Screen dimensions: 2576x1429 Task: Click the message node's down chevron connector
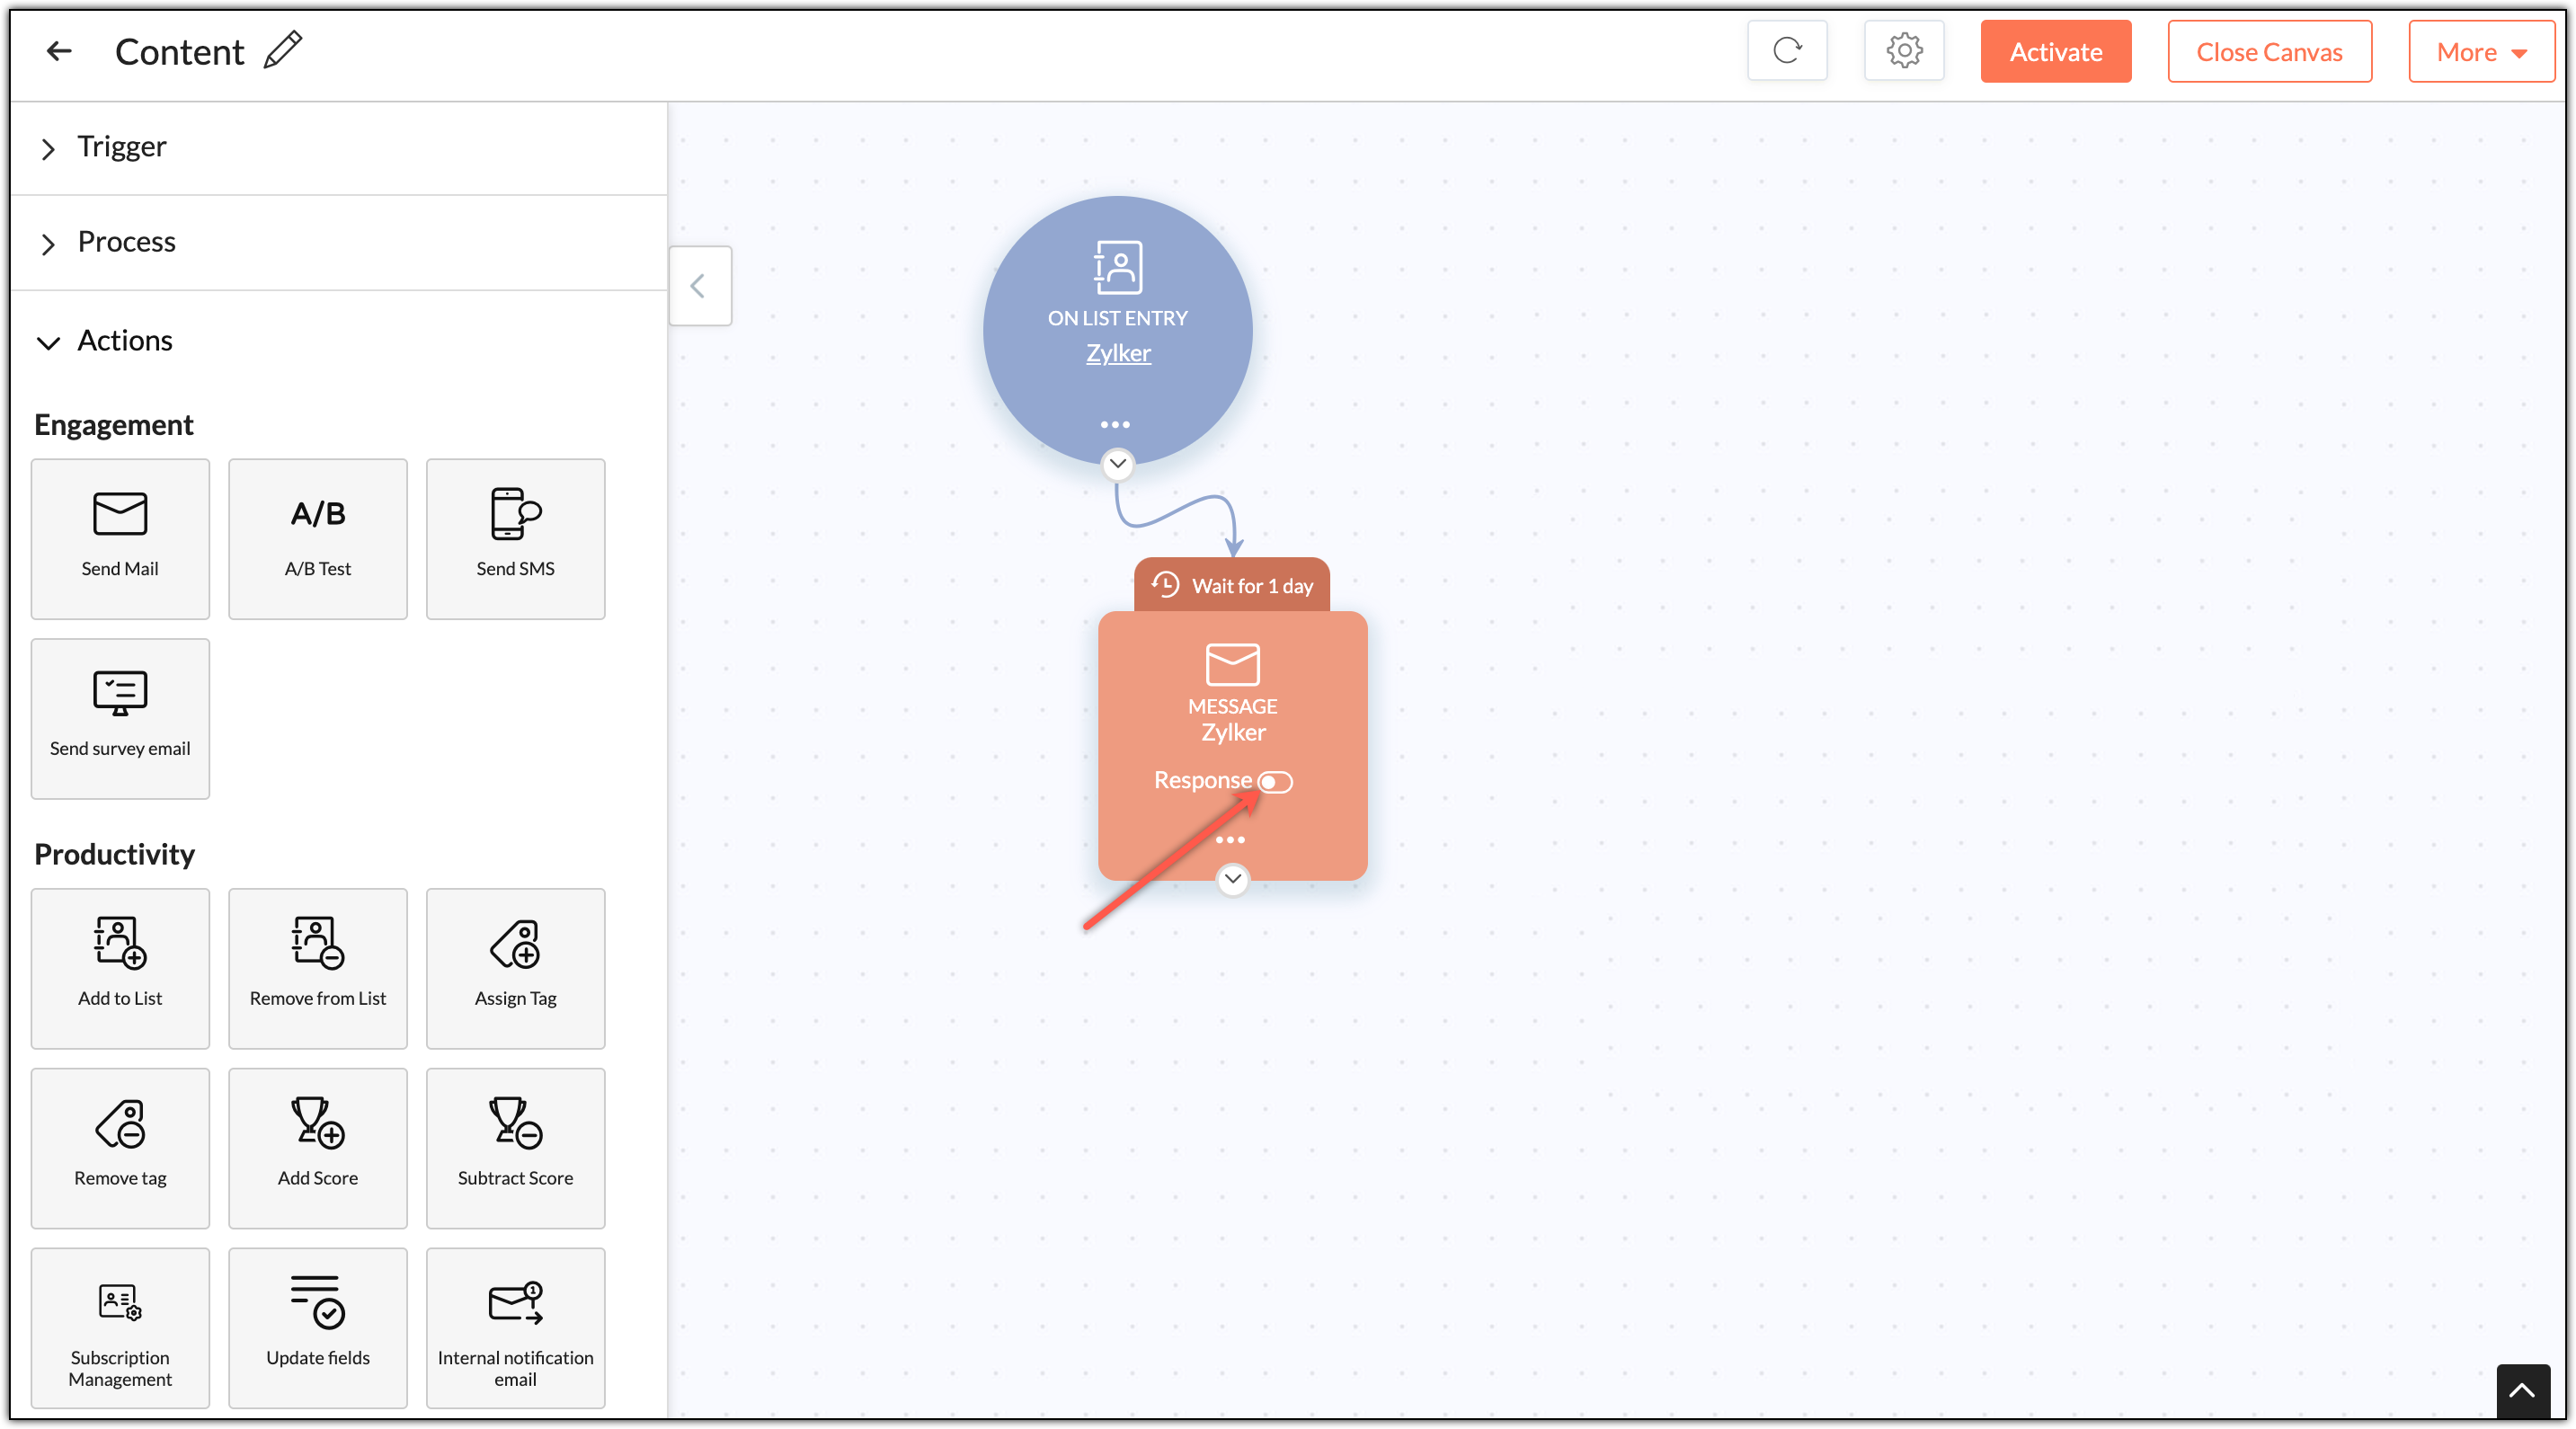(1232, 879)
